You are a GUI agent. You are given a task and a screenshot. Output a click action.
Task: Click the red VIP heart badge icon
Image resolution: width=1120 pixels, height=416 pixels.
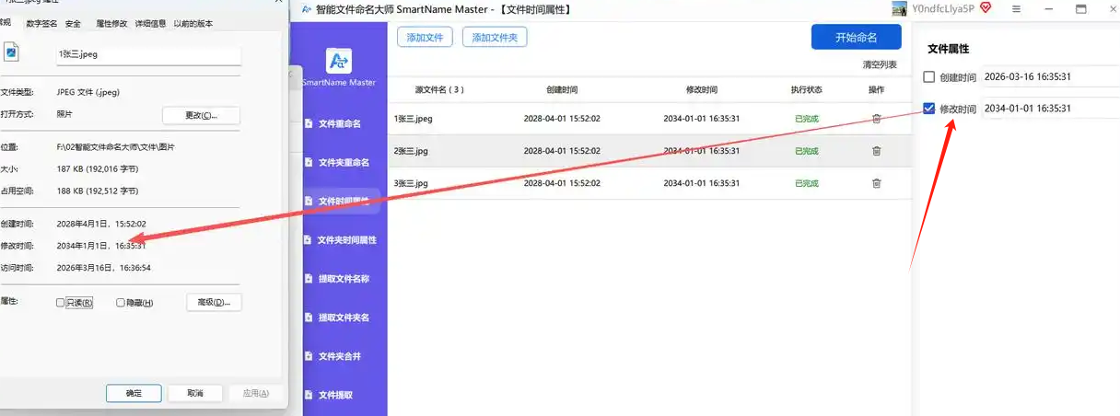986,8
